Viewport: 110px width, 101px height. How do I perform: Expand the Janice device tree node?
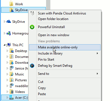(7, 68)
